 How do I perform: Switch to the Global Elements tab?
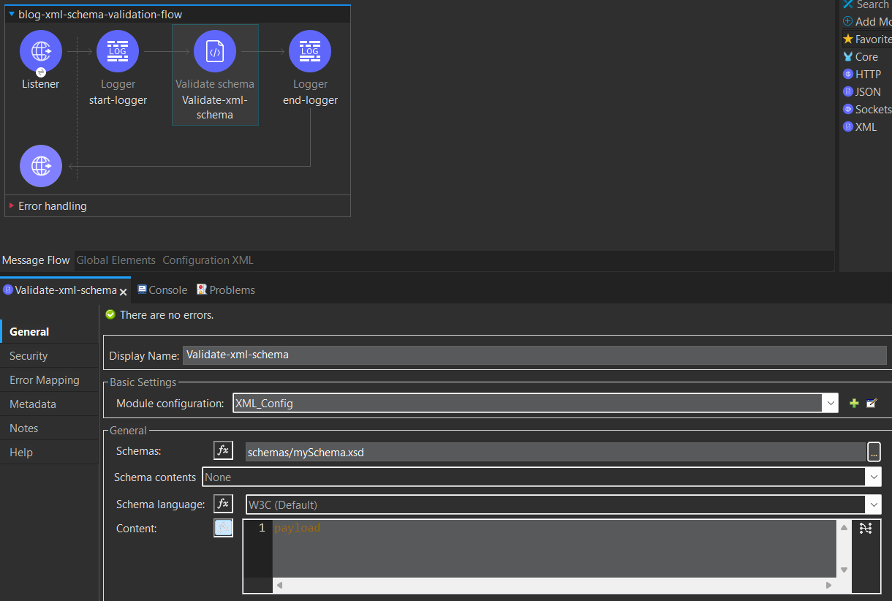coord(116,260)
